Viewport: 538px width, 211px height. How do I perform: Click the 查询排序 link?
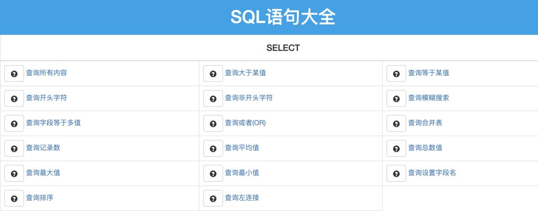click(39, 198)
